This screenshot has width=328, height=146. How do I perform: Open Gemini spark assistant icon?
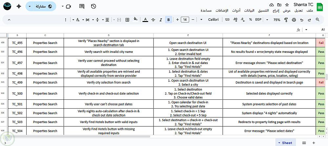click(x=19, y=6)
